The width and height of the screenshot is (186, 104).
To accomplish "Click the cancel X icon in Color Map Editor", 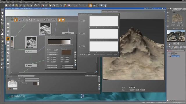I will click(x=75, y=55).
